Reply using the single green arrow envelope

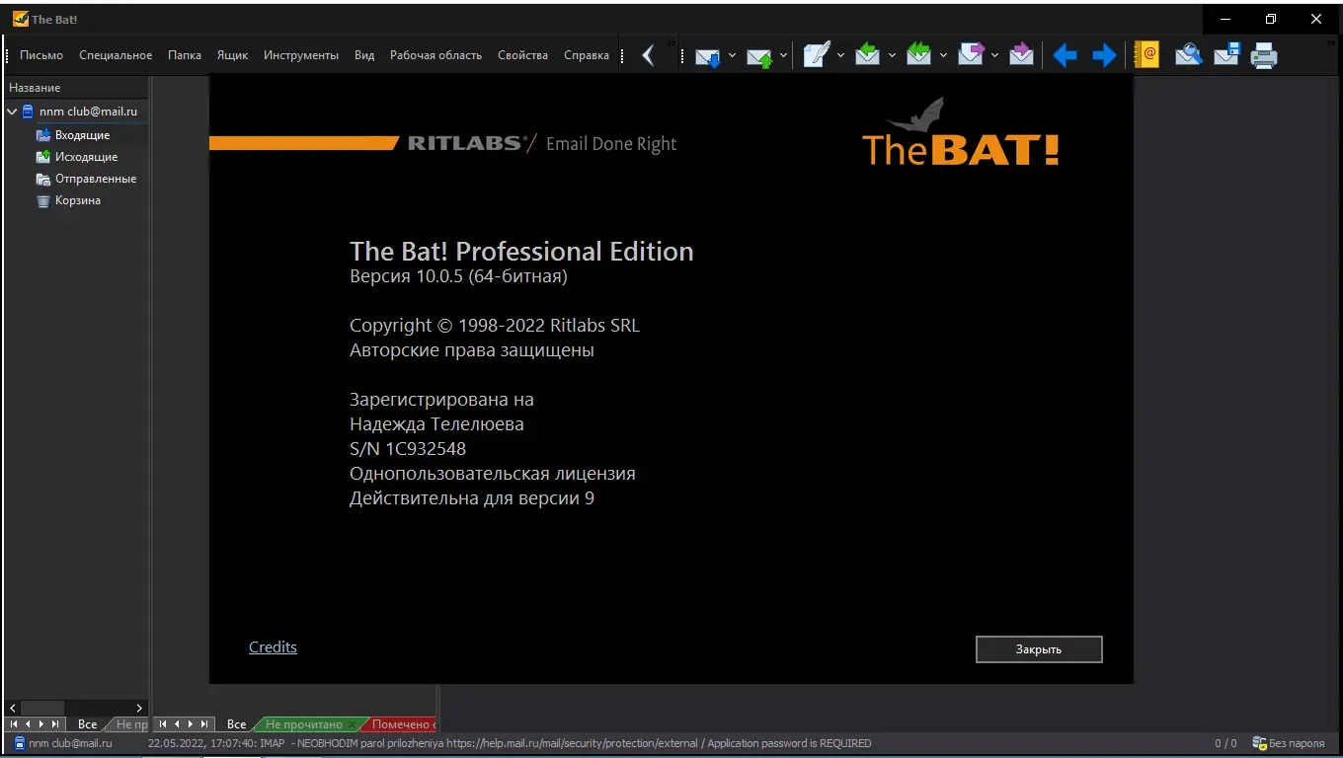pyautogui.click(x=867, y=55)
